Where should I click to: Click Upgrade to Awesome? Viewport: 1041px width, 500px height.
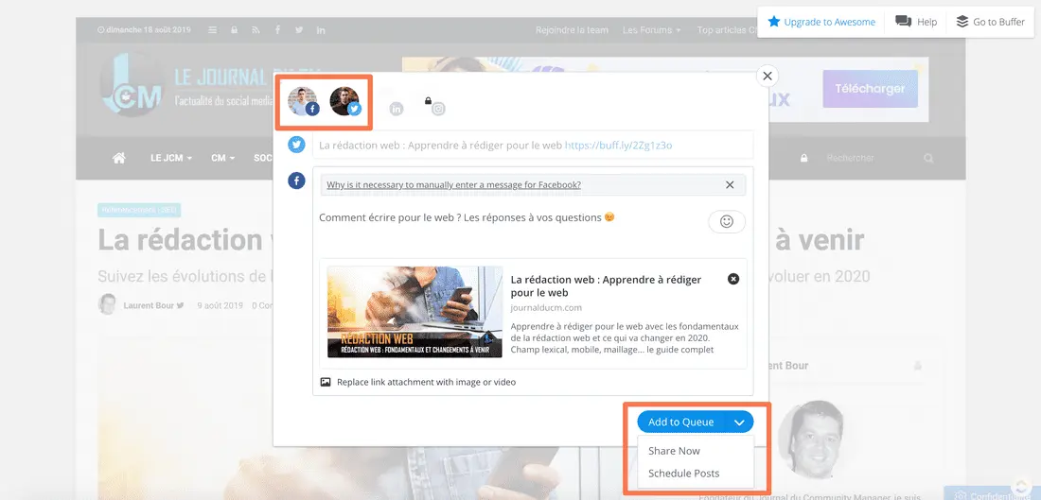click(x=821, y=22)
